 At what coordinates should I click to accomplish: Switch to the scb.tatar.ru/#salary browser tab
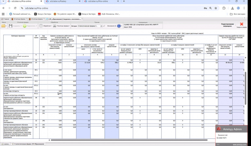[63, 1]
